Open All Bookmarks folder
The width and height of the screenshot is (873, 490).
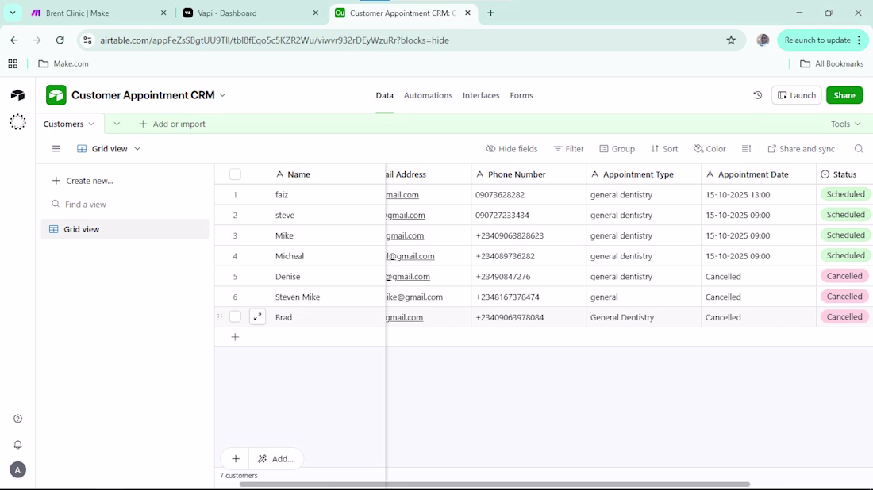tap(832, 64)
